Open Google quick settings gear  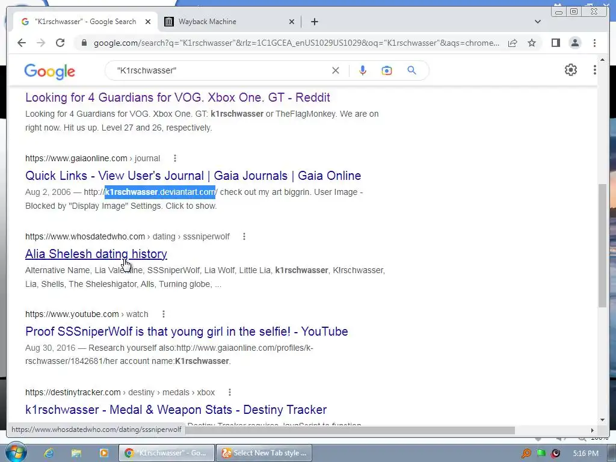pyautogui.click(x=570, y=70)
